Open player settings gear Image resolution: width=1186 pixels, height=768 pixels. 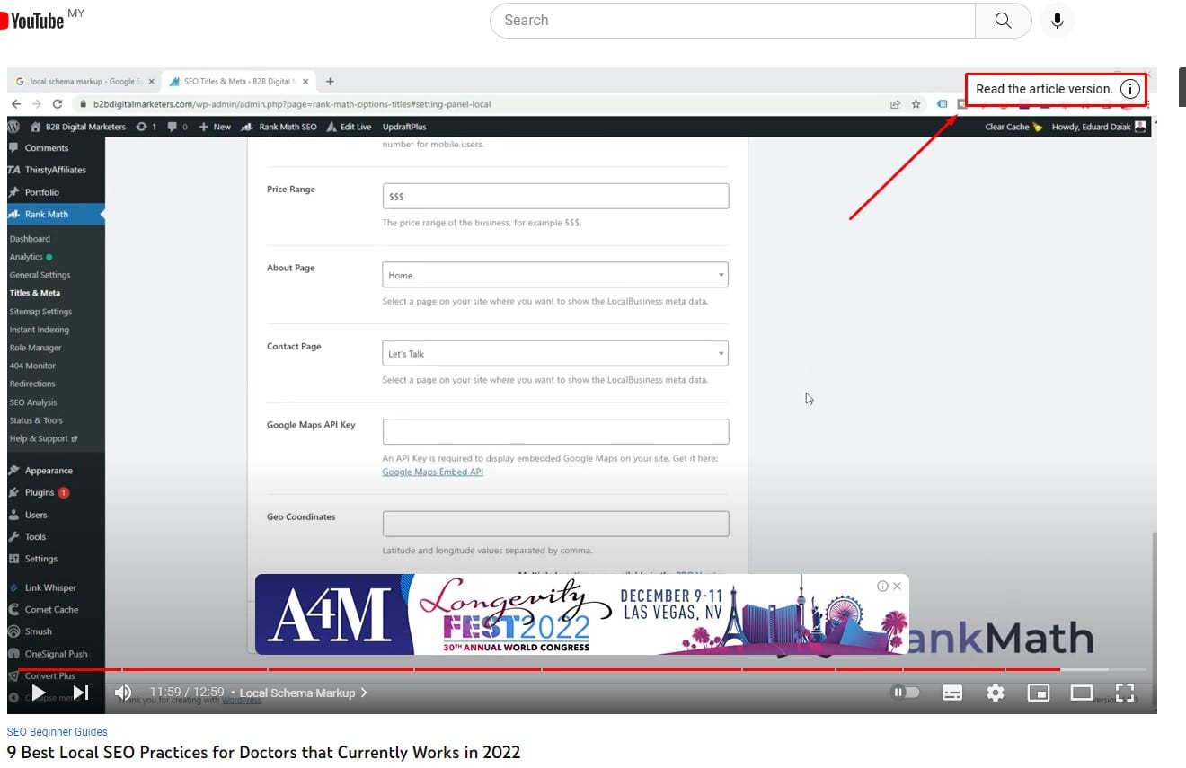pos(996,693)
